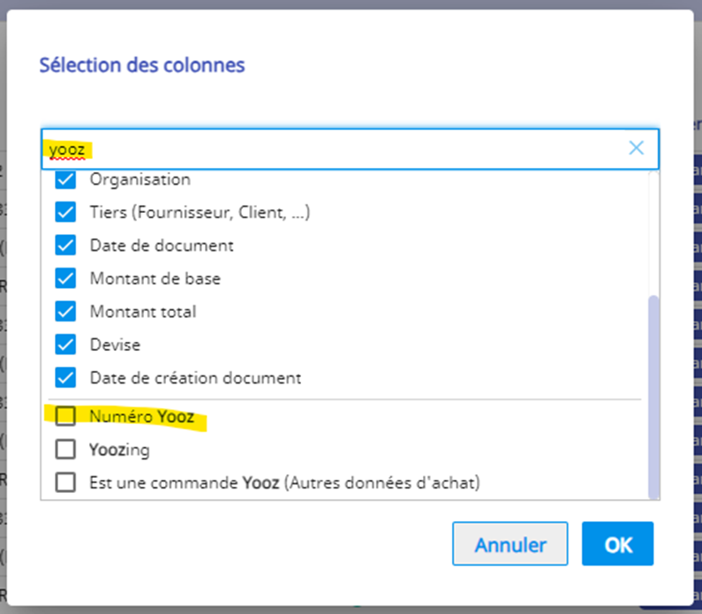Click the column list scrollbar thumb
Image resolution: width=702 pixels, height=614 pixels.
[653, 398]
